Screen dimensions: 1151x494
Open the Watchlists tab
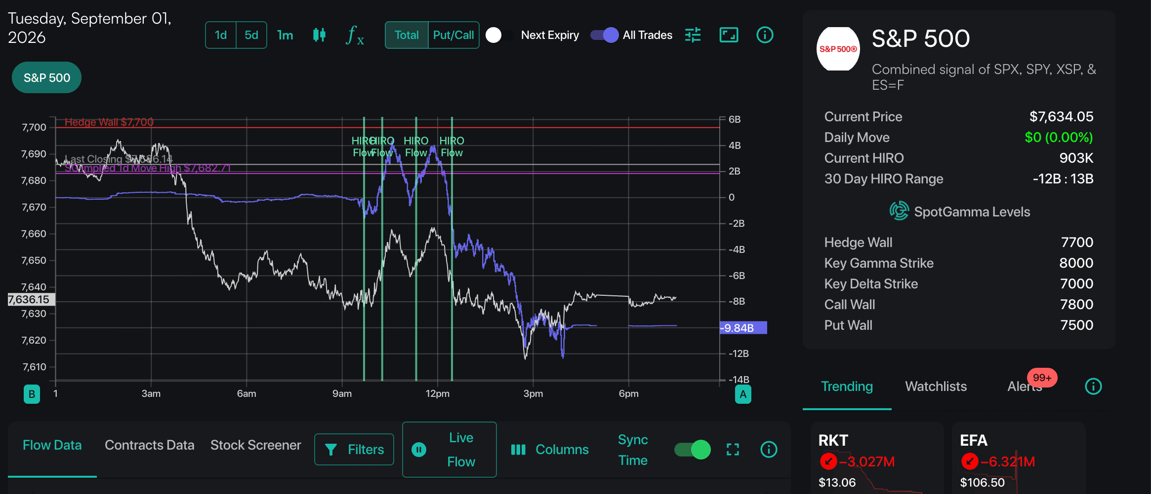(x=936, y=387)
